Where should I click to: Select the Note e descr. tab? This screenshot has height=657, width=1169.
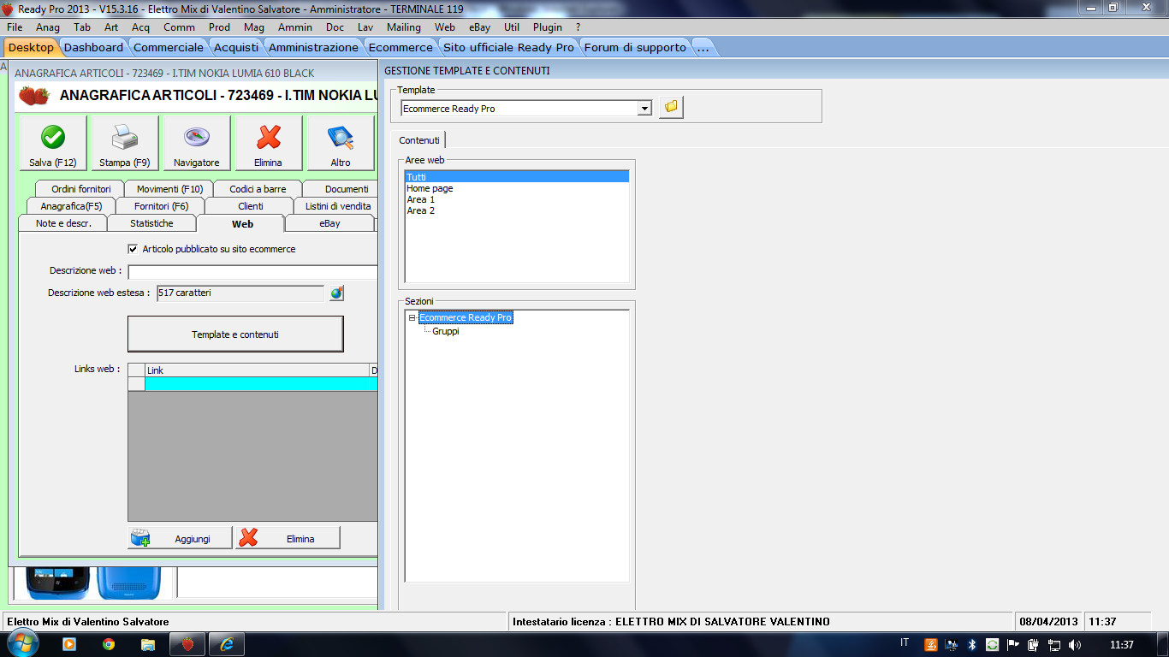[63, 223]
